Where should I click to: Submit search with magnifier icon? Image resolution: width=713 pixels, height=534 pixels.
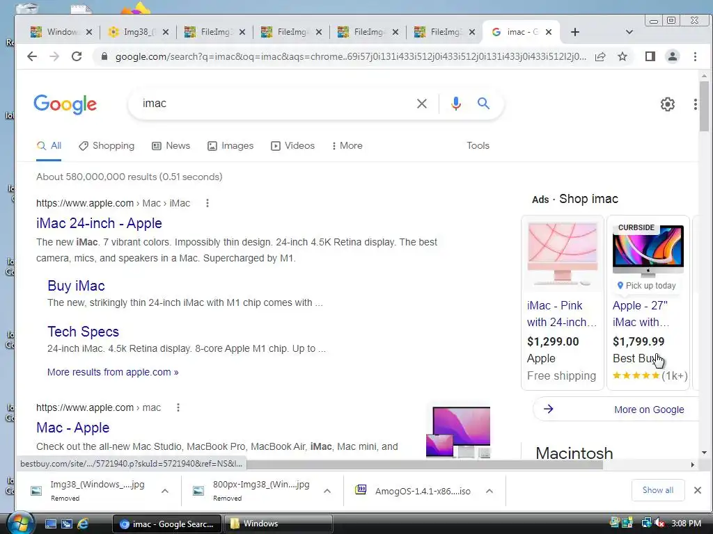point(483,104)
